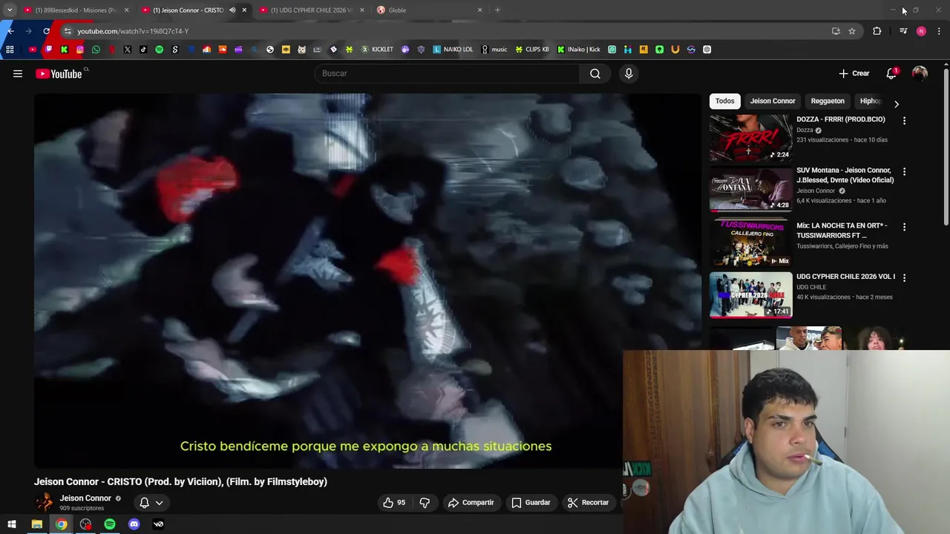Viewport: 950px width, 534px height.
Task: Open options for SUV Montana video
Action: [904, 171]
